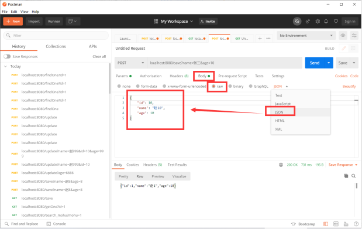Click the pencil edit icon near BUILD
The height and width of the screenshot is (229, 362).
343,49
